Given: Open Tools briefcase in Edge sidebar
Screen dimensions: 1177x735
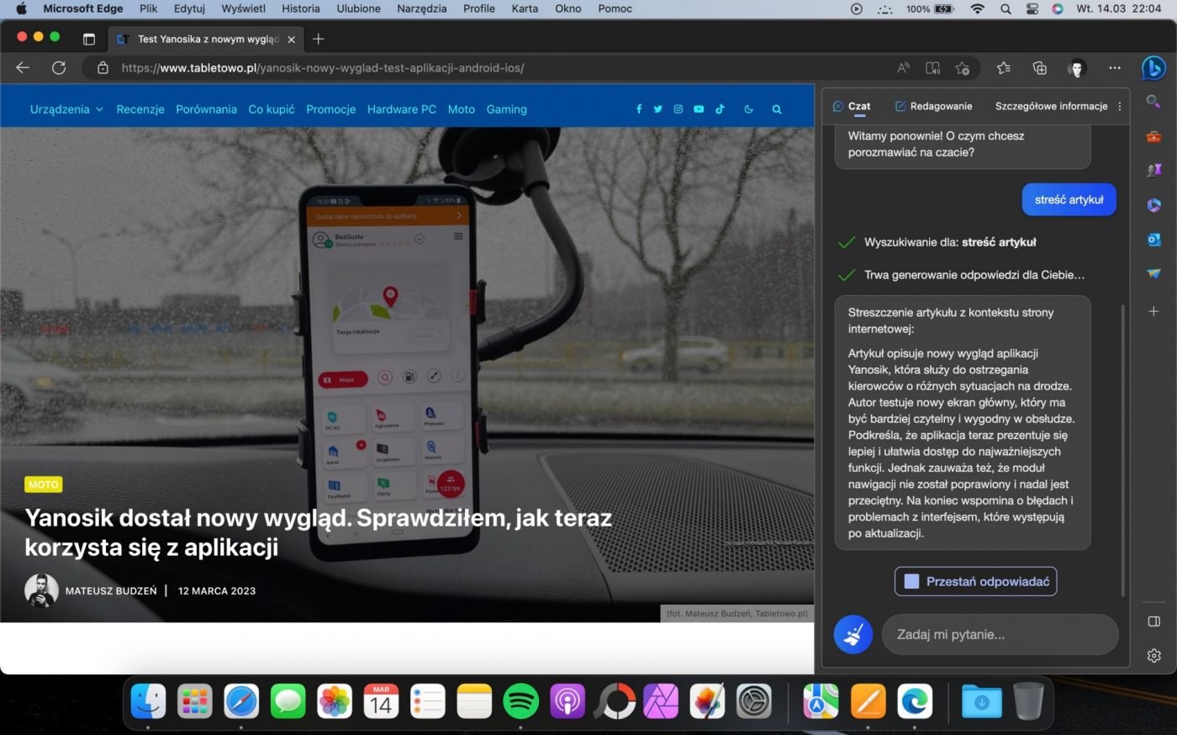Looking at the screenshot, I should coord(1153,136).
